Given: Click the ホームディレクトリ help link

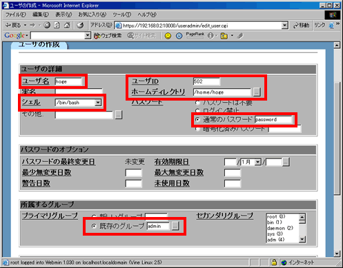Looking at the screenshot, I should click(158, 92).
